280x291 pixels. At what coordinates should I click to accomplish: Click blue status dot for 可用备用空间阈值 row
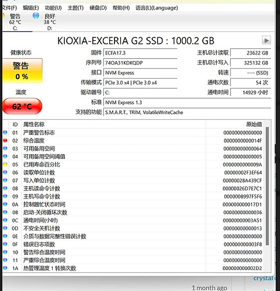pyautogui.click(x=5, y=157)
